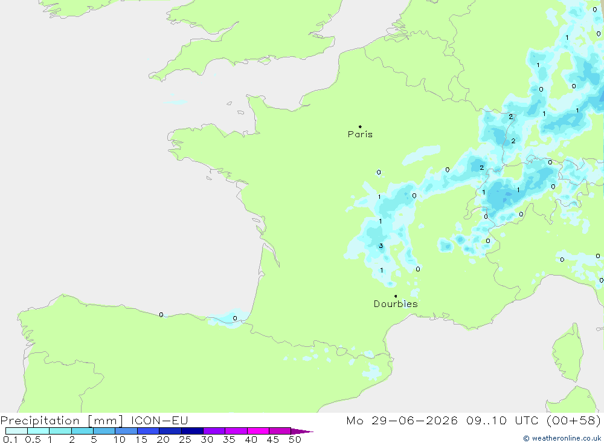This screenshot has height=443, width=604.
Task: Click the '0.5' legend scale label
Action: [33, 439]
